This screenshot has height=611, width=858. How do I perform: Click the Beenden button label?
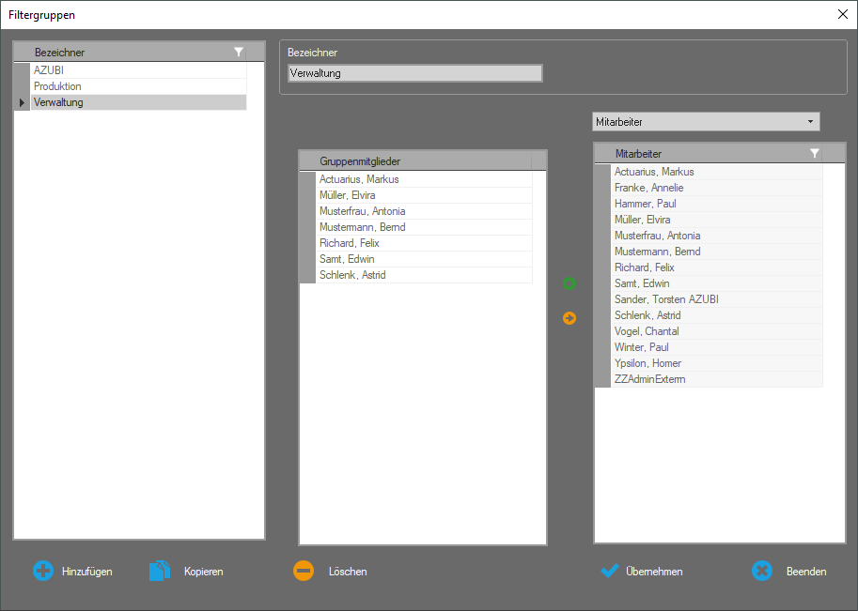tap(806, 572)
